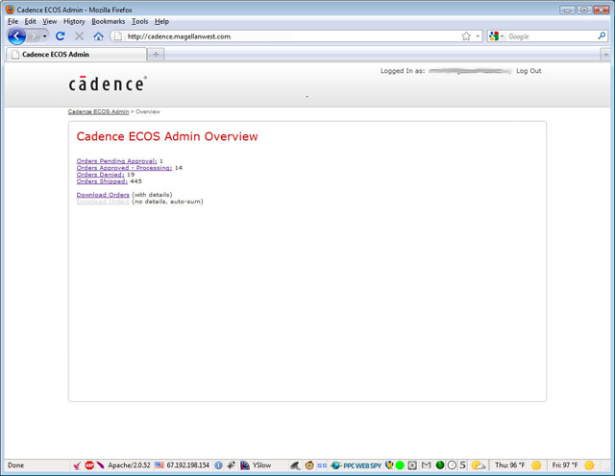Click the Cadence logo
This screenshot has width=615, height=476.
pyautogui.click(x=108, y=83)
